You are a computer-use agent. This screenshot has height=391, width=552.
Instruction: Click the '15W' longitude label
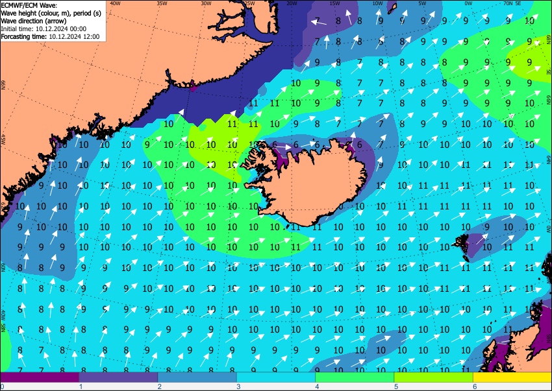pyautogui.click(x=334, y=3)
